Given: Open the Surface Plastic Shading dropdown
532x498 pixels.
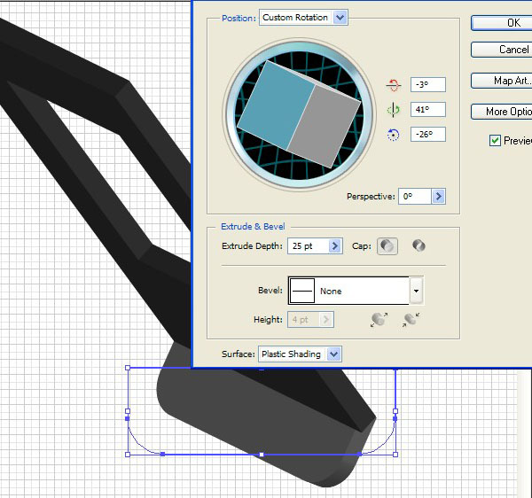Looking at the screenshot, I should click(300, 354).
